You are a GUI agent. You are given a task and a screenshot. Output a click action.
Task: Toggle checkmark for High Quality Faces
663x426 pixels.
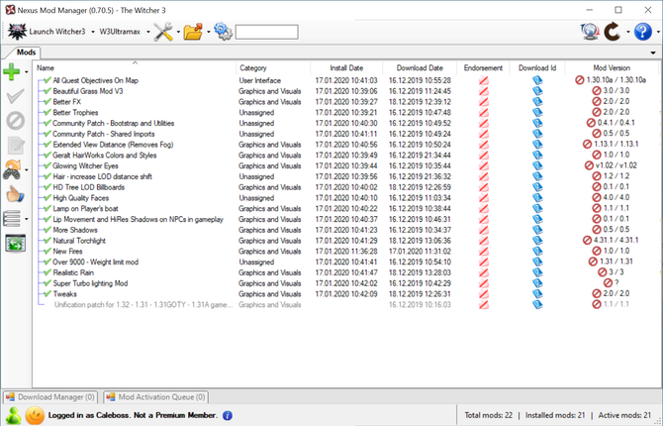click(47, 198)
